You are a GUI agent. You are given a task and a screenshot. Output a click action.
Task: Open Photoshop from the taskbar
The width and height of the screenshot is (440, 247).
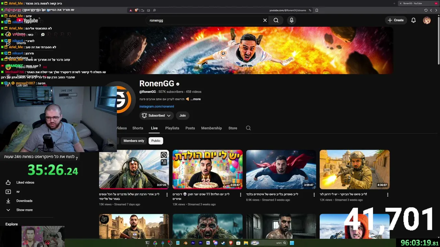point(208,243)
